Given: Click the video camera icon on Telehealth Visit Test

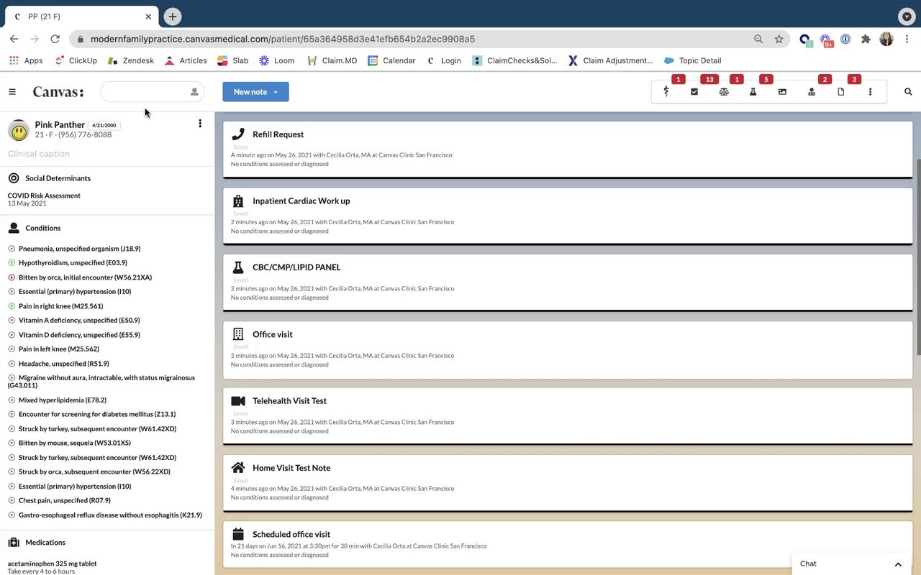Looking at the screenshot, I should (238, 401).
